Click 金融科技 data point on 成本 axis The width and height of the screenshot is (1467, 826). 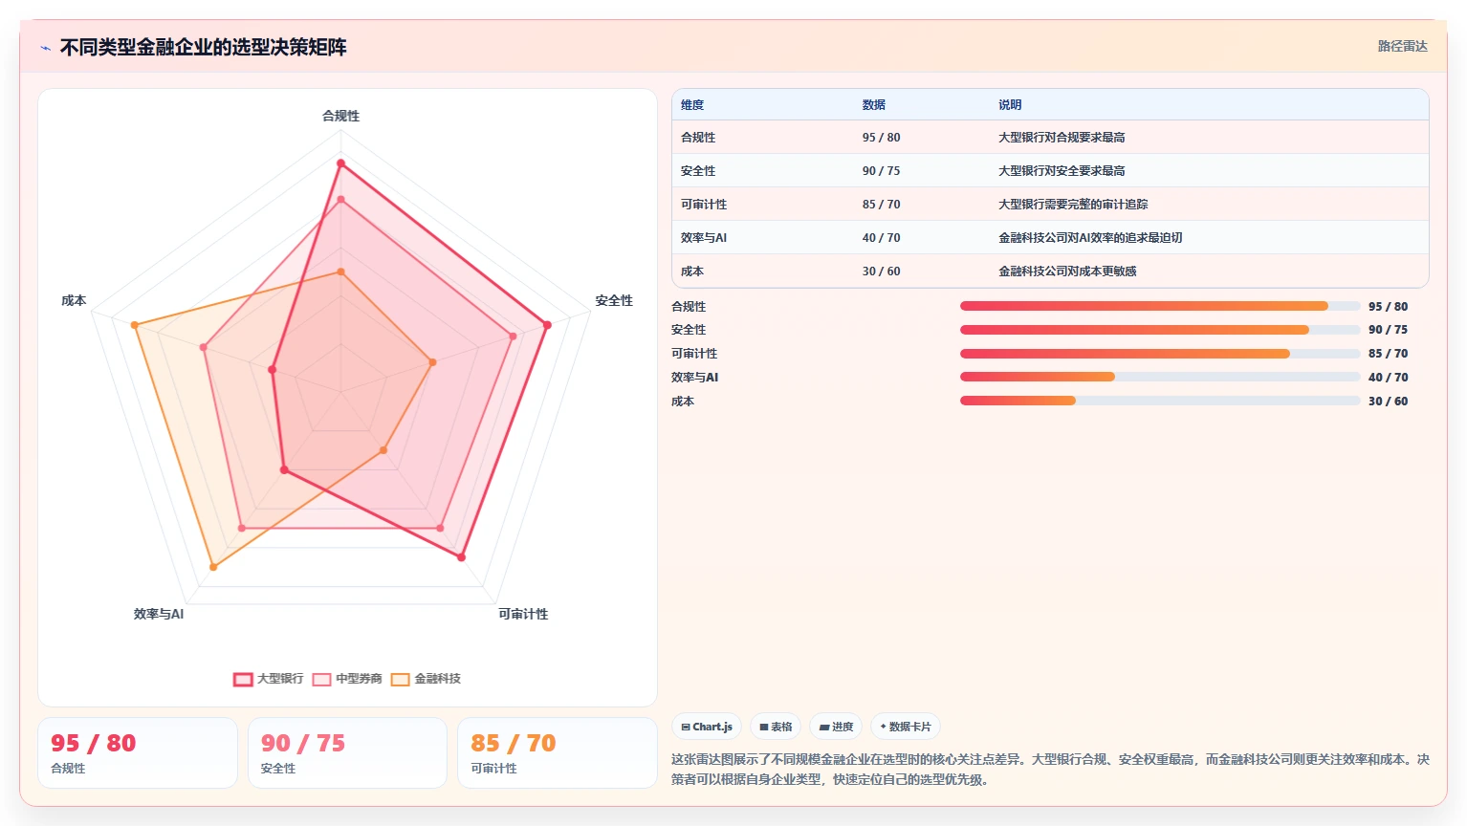point(135,325)
